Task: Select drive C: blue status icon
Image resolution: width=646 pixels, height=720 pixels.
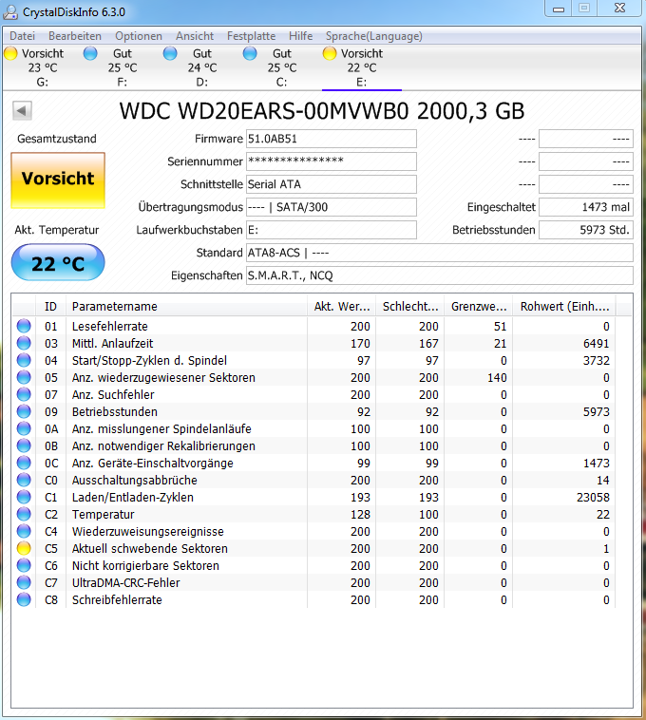Action: click(x=250, y=53)
